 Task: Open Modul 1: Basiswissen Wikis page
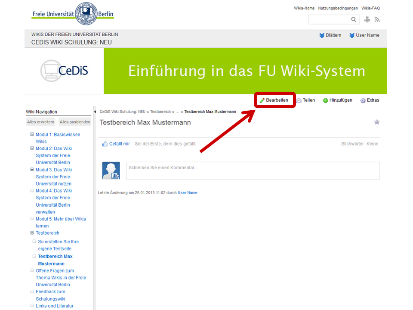(58, 138)
